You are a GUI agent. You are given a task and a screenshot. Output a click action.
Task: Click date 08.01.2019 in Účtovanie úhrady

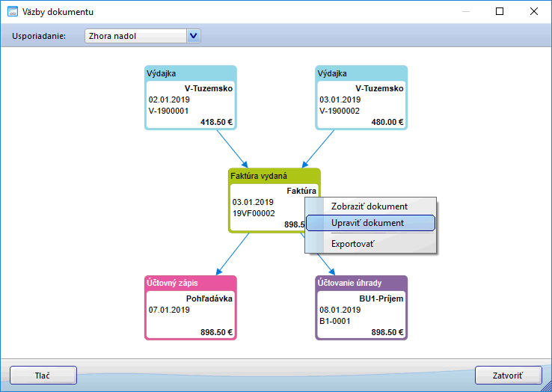pyautogui.click(x=340, y=310)
